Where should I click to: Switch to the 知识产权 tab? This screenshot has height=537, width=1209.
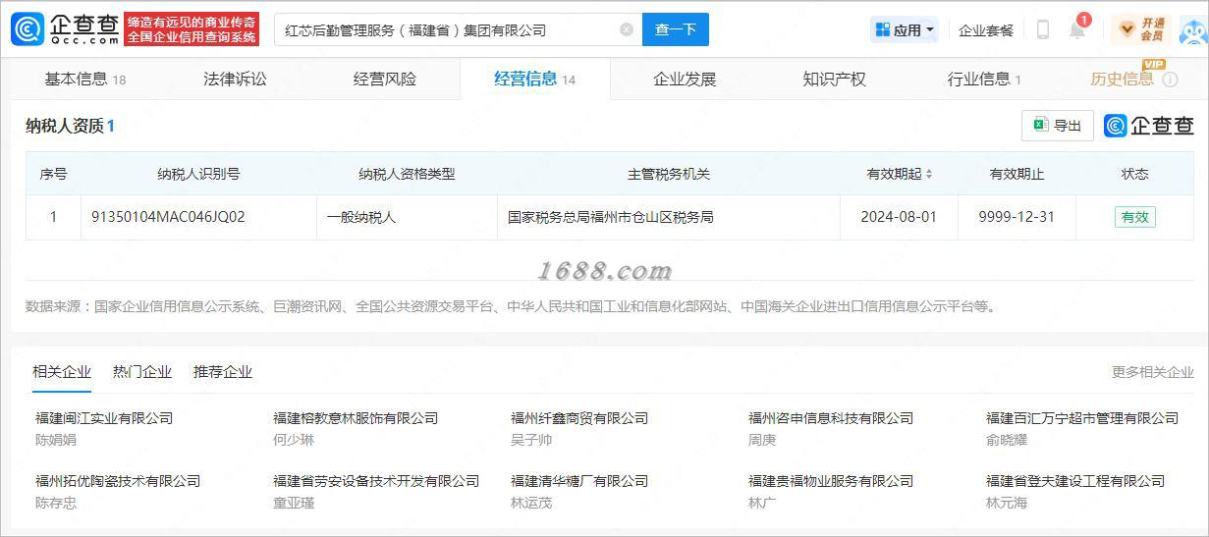coord(834,79)
